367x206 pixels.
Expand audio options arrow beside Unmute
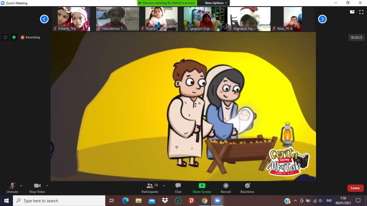21,186
